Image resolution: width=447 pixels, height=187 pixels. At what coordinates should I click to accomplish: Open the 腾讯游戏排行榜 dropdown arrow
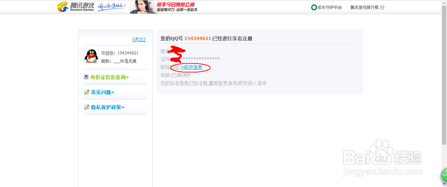[382, 8]
